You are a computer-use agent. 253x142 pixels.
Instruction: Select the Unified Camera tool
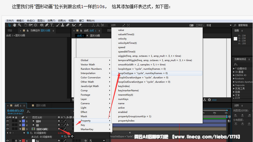(x=30, y=25)
